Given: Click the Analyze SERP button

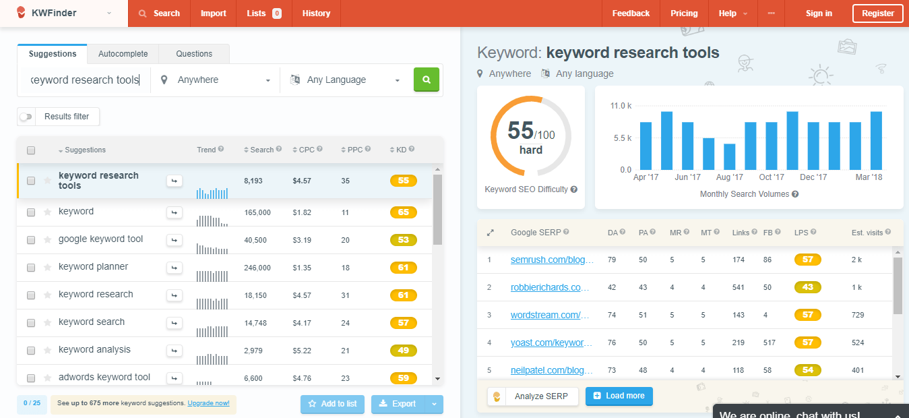Looking at the screenshot, I should pos(533,396).
